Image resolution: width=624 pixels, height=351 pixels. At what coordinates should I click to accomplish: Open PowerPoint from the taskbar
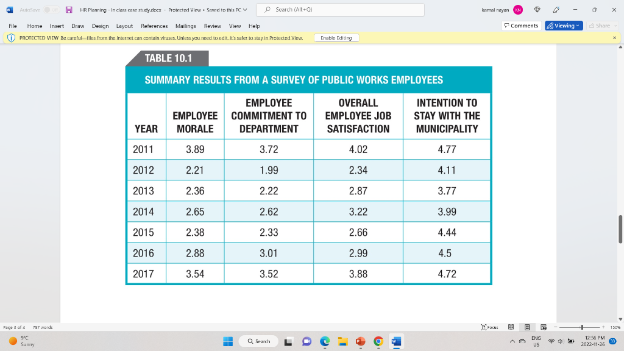click(x=361, y=341)
